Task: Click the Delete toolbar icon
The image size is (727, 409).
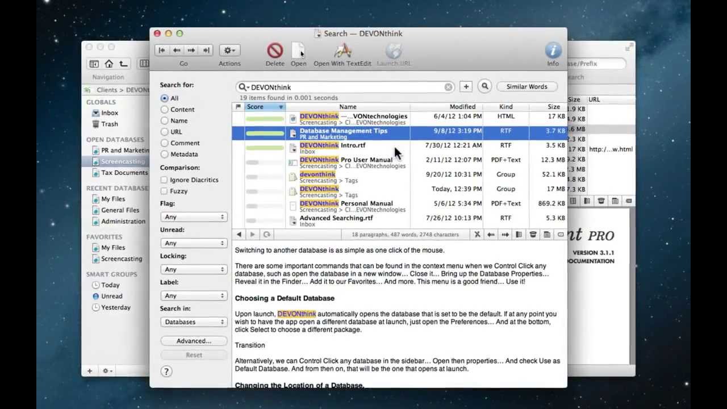Action: point(275,51)
